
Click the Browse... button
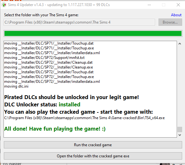click(170, 22)
